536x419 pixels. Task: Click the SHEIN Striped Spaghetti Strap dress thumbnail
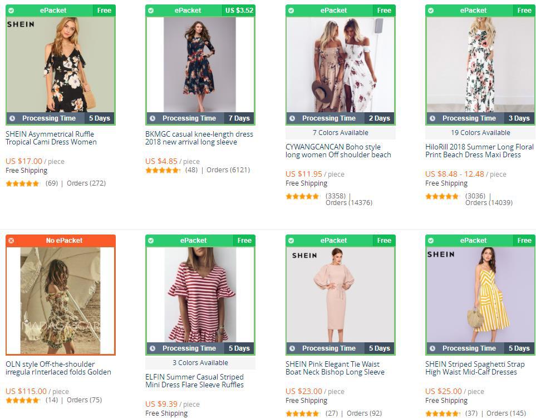478,293
